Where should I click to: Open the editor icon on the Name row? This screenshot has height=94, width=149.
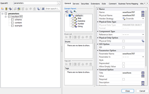143,12
